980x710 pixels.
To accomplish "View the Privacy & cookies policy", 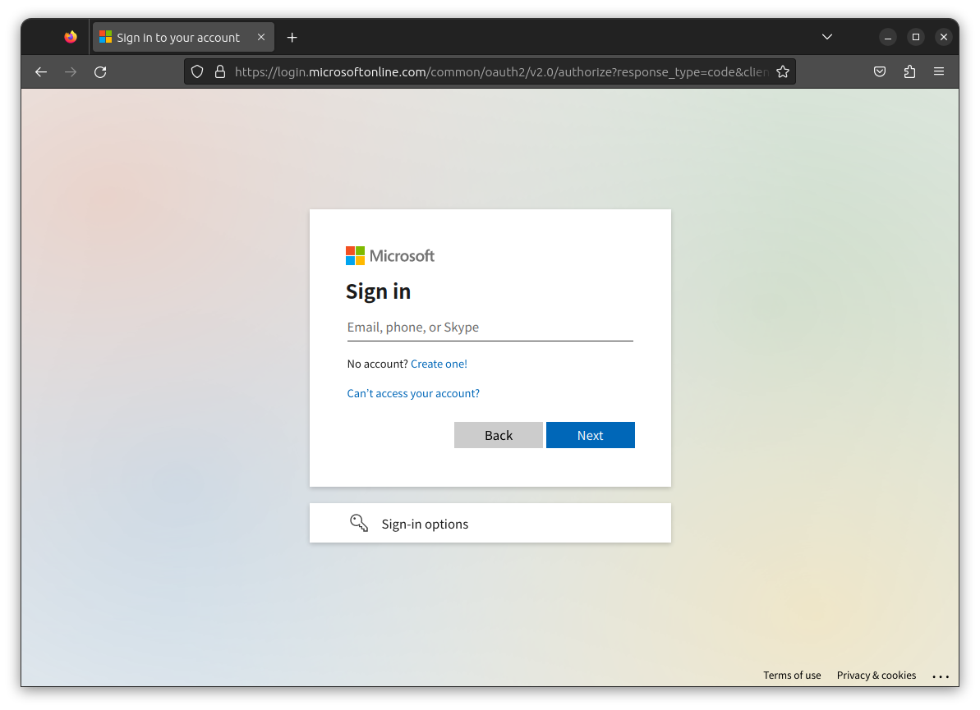I will tap(876, 675).
